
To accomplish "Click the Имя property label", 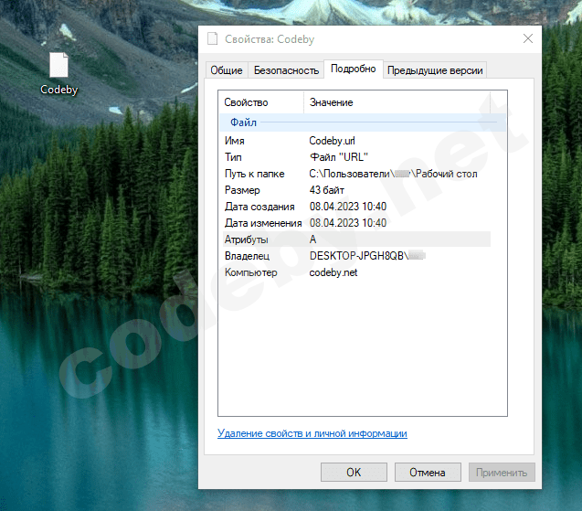I will coord(234,141).
